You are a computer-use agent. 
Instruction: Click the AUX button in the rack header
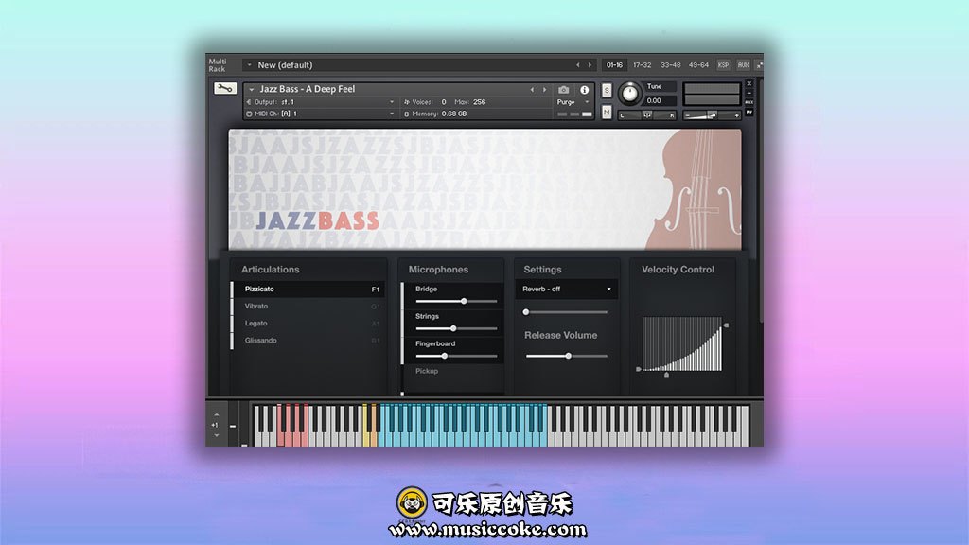[743, 65]
